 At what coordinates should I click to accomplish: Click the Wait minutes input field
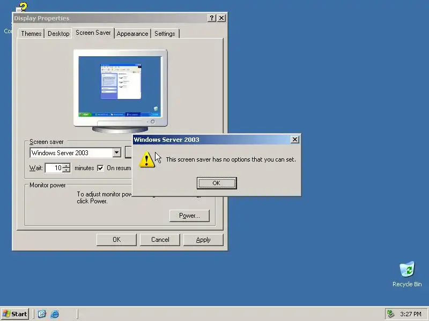54,168
